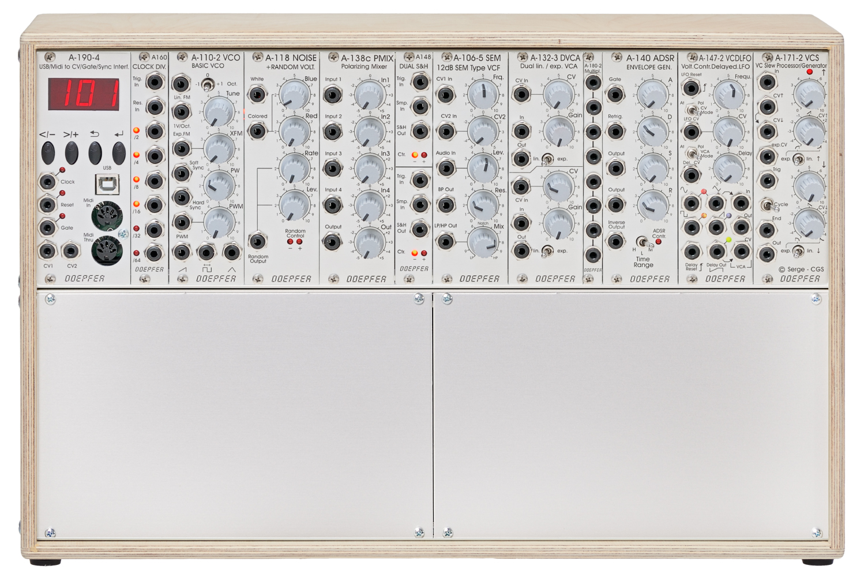Adjust the PW knob on the VCO
Image resolution: width=864 pixels, height=577 pixels.
click(x=219, y=185)
